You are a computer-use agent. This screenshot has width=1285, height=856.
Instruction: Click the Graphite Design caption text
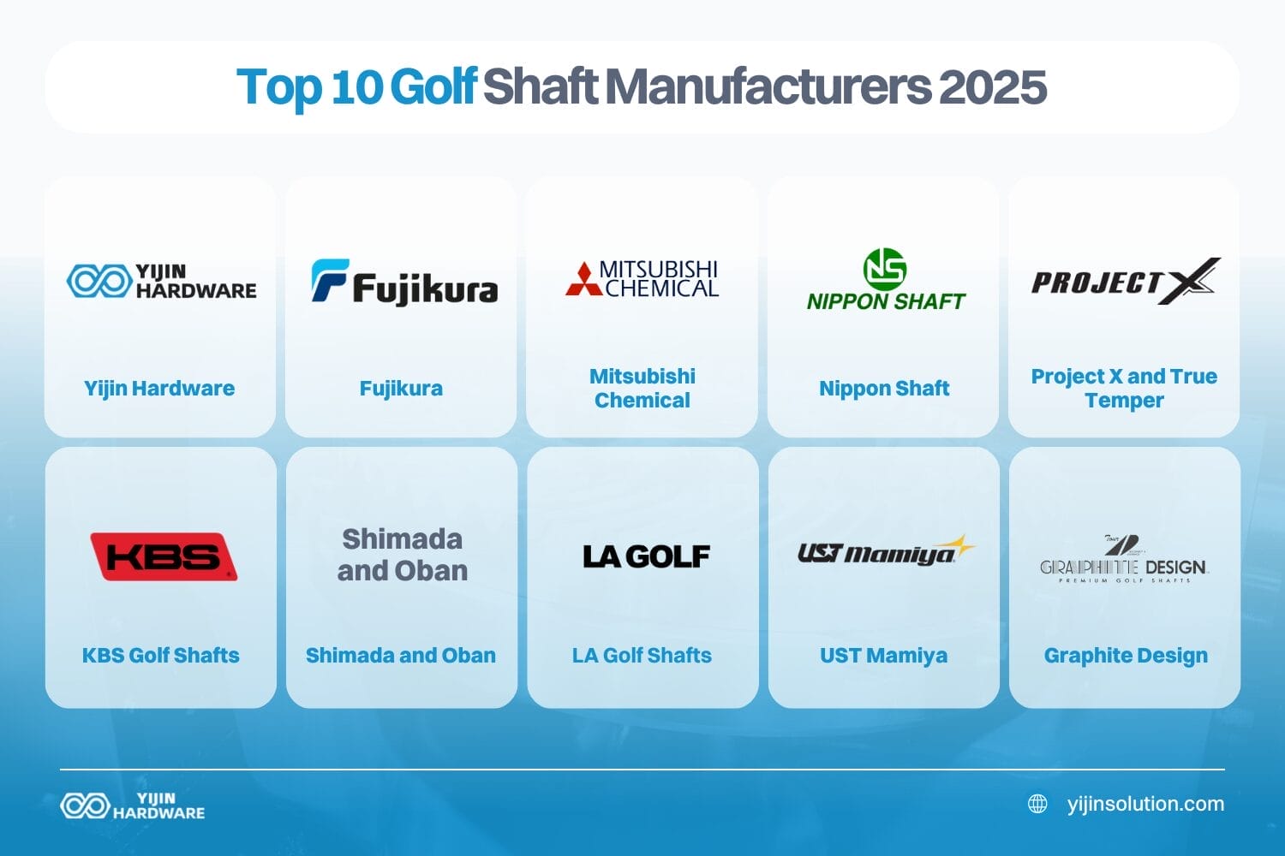[x=1124, y=655]
